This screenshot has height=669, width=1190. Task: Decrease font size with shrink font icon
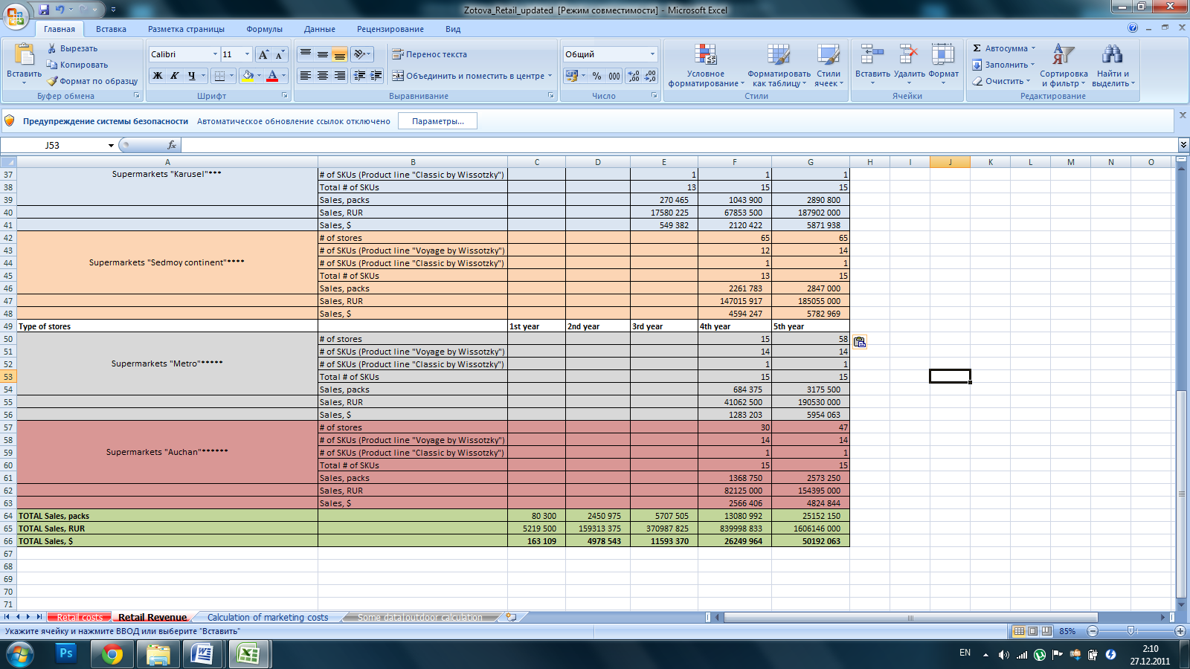[x=280, y=54]
